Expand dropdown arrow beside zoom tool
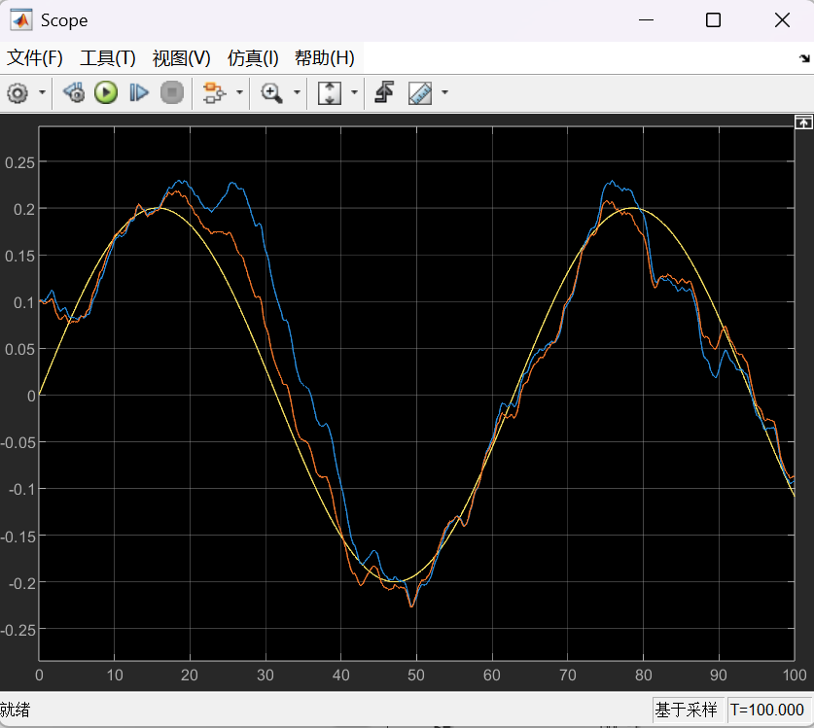The width and height of the screenshot is (814, 728). [x=297, y=93]
